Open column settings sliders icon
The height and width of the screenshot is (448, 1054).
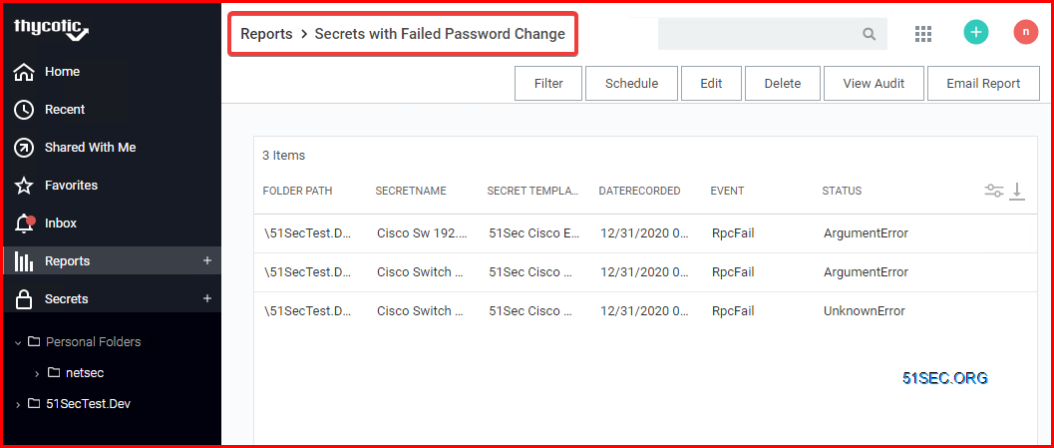(x=993, y=191)
